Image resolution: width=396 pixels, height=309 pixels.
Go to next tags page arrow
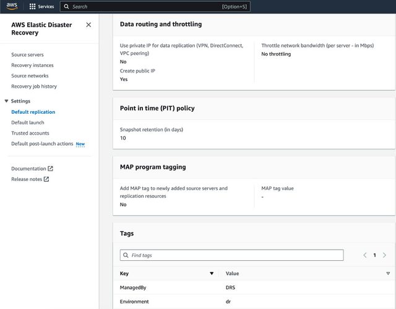click(384, 255)
